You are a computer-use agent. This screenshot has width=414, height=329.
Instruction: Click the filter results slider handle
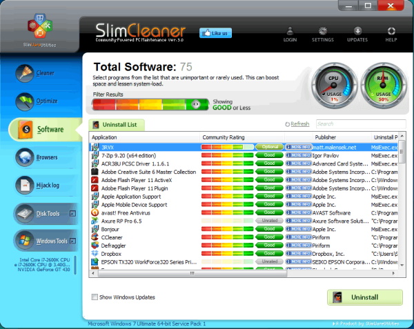click(x=196, y=104)
